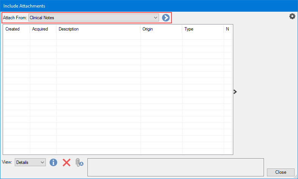
Task: Expand the side panel with right chevron
Action: point(235,92)
